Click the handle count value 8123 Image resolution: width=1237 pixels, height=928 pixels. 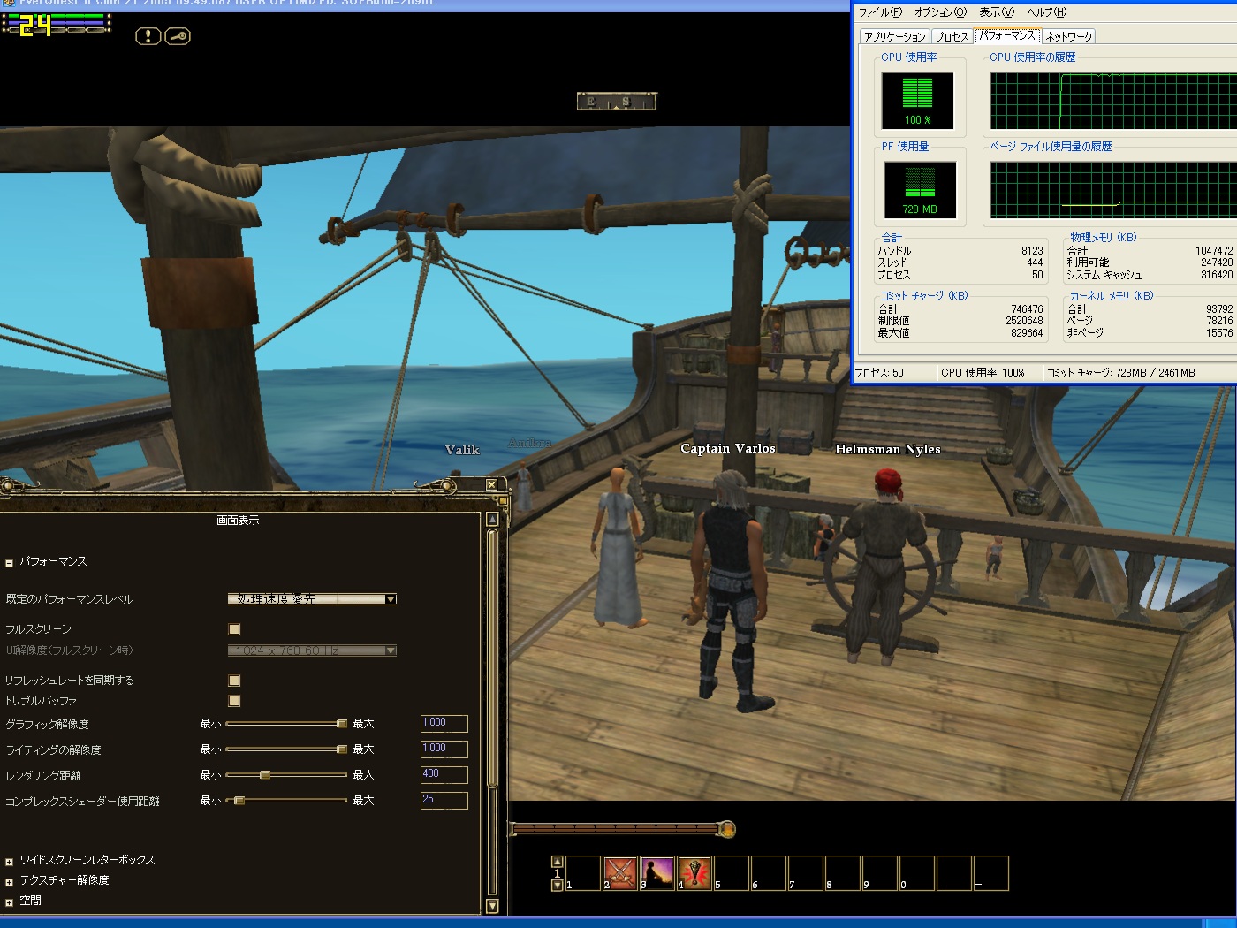click(1032, 251)
